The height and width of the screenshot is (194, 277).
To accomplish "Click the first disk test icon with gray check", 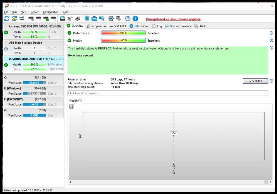I will pos(31,19).
